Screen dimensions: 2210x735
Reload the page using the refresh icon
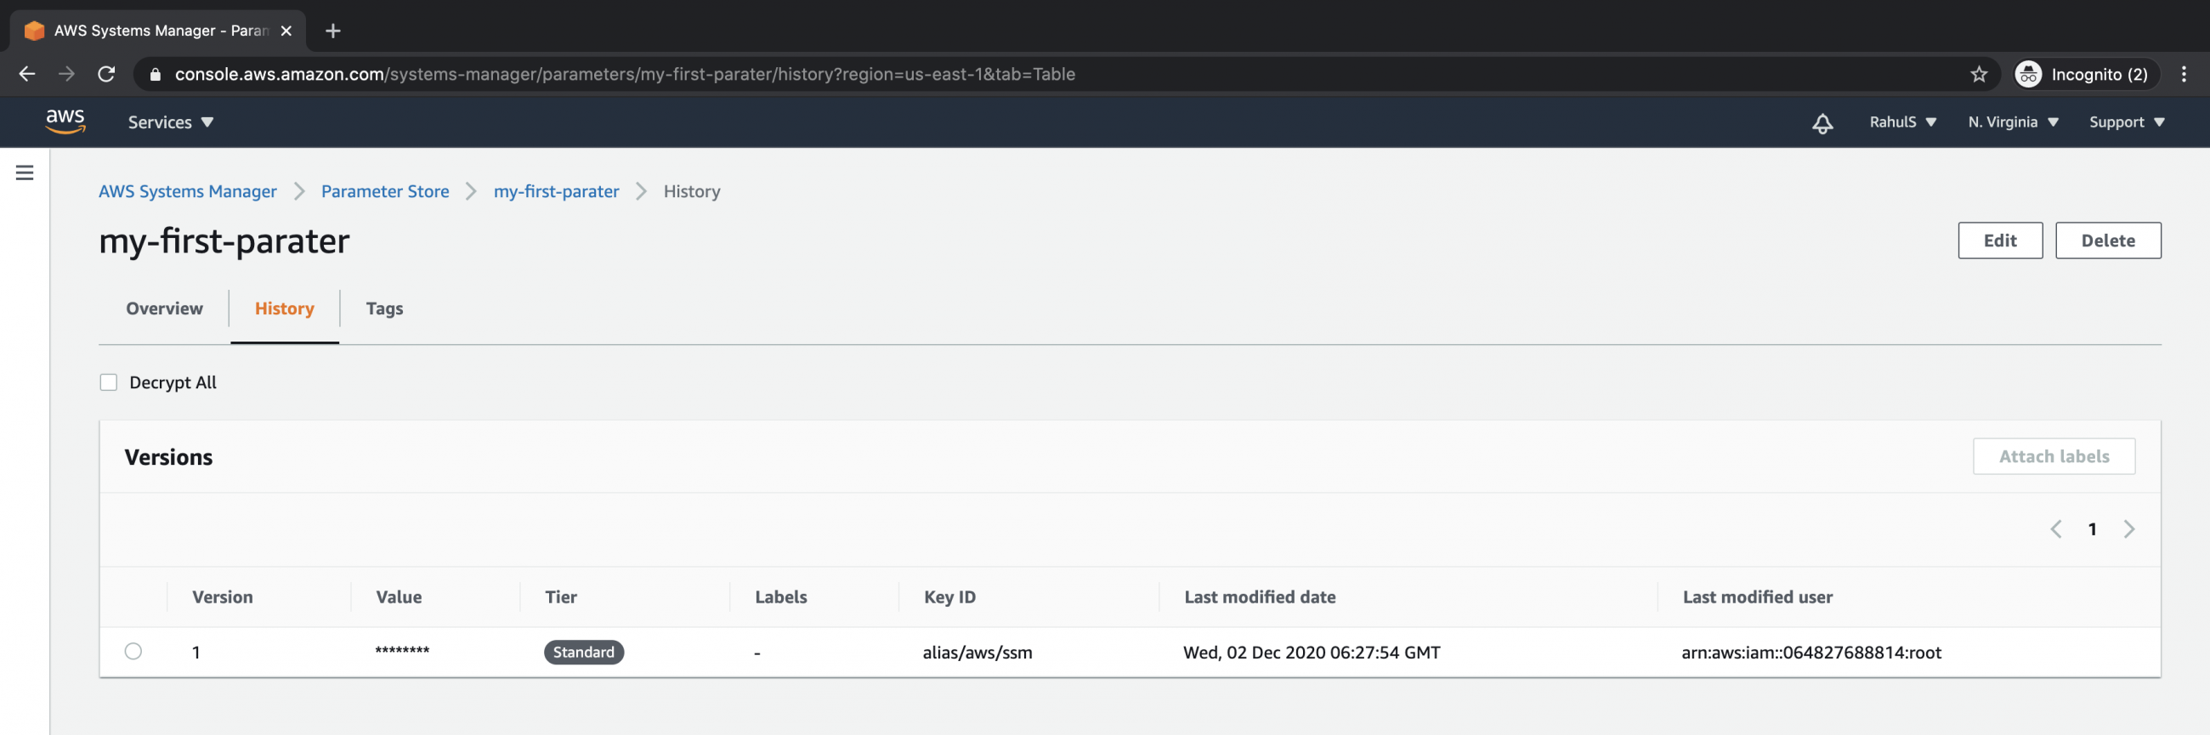(106, 75)
